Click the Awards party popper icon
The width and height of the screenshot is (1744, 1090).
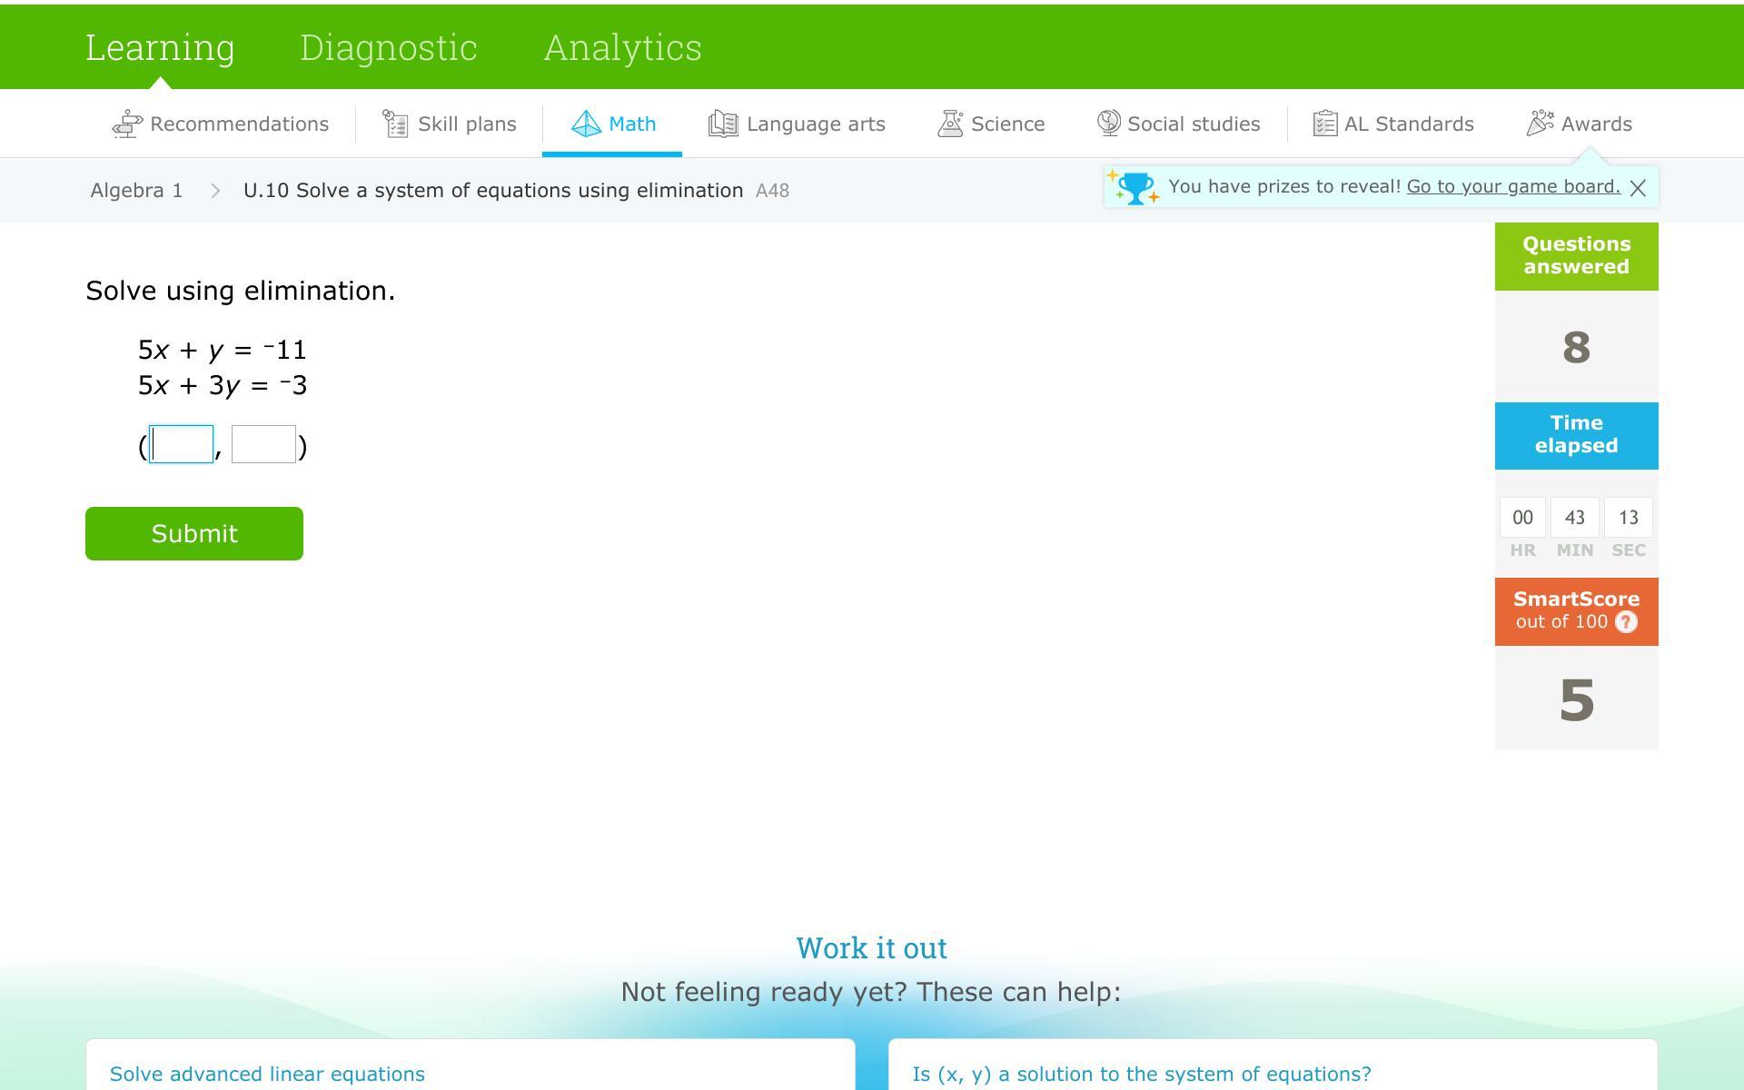coord(1540,123)
